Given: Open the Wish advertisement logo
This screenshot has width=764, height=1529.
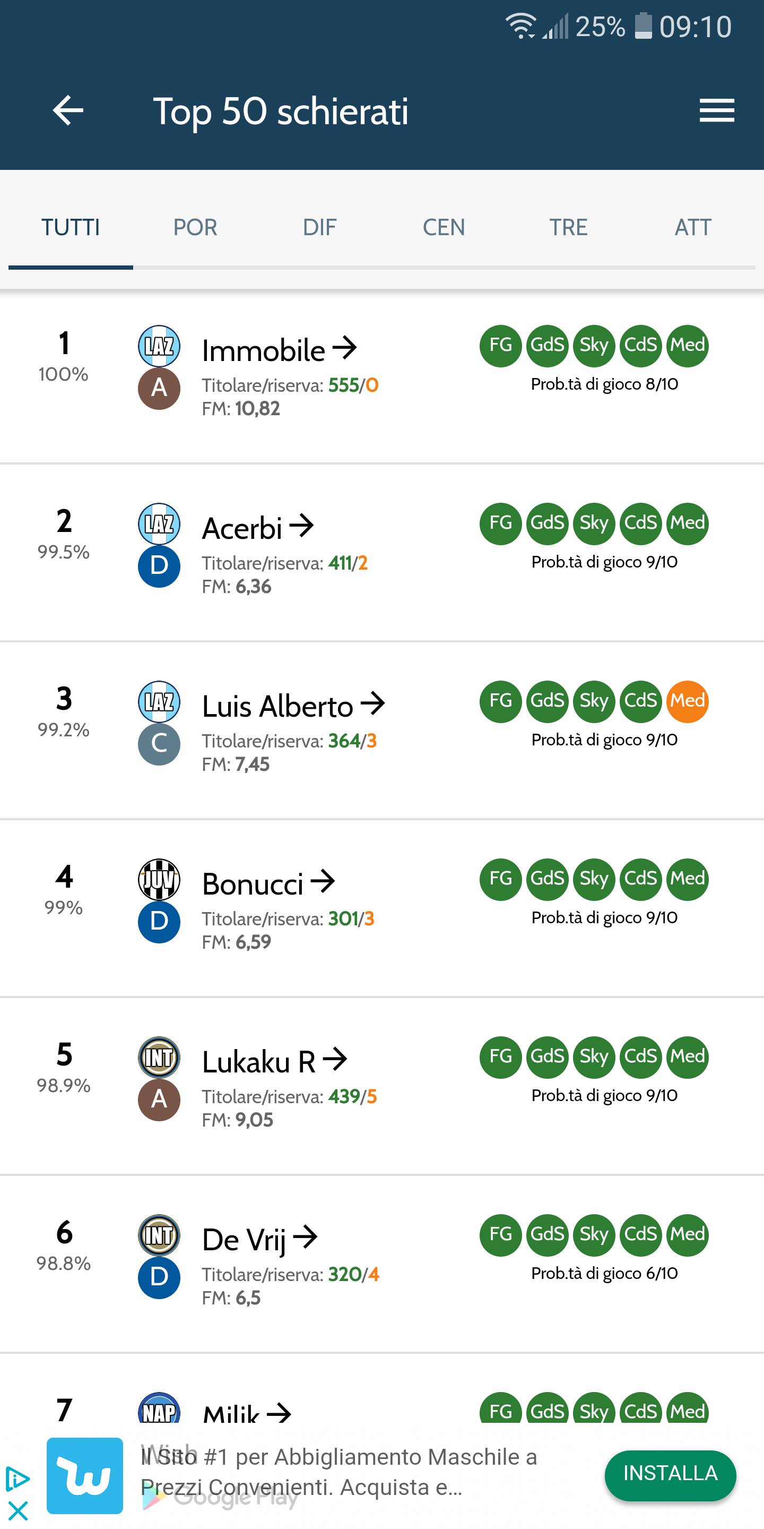Looking at the screenshot, I should 85,1475.
